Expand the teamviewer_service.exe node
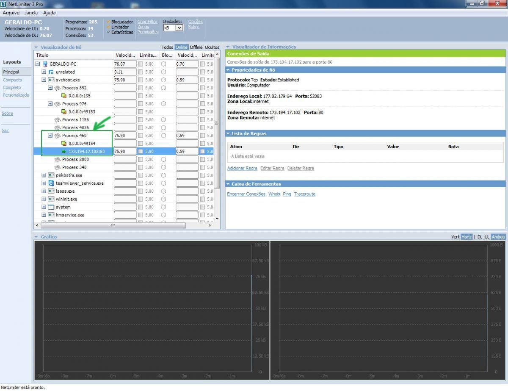Image resolution: width=508 pixels, height=391 pixels. click(x=44, y=183)
